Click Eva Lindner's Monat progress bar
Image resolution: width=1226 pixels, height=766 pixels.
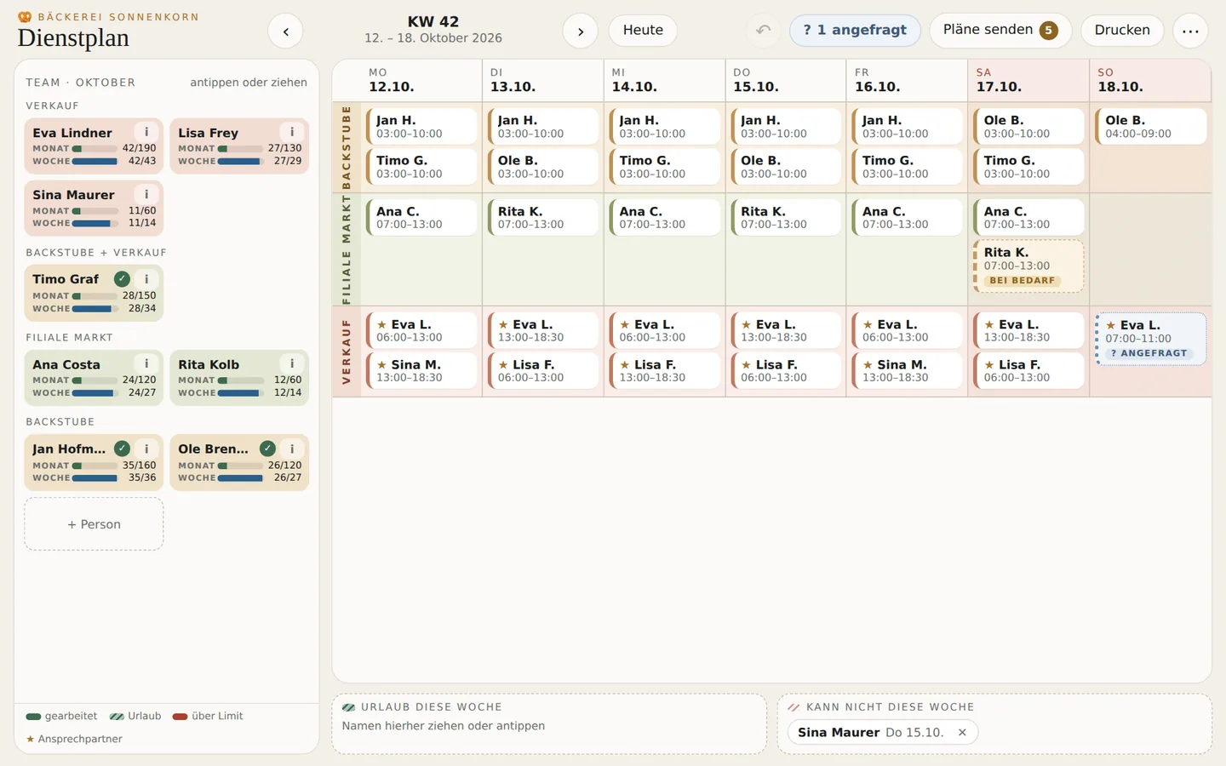(x=95, y=148)
